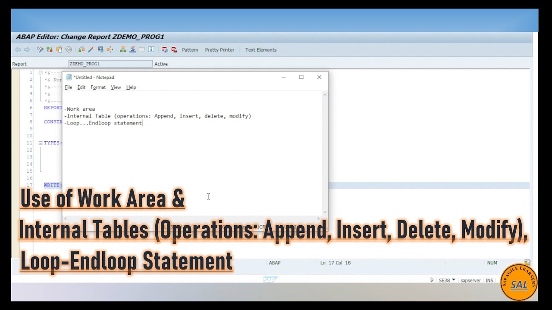Viewport: 552px width, 310px height.
Task: Click the Enhance spiral icon
Action: click(69, 50)
